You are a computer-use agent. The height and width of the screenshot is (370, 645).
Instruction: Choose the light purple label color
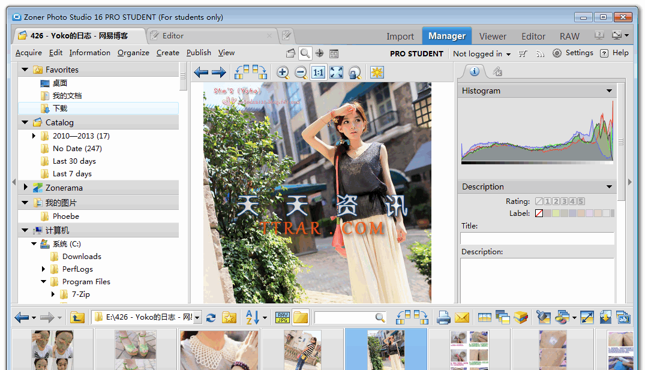pyautogui.click(x=589, y=213)
